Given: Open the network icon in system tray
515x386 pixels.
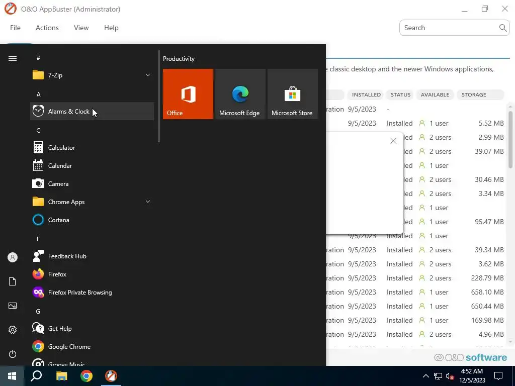Looking at the screenshot, I should 438,376.
